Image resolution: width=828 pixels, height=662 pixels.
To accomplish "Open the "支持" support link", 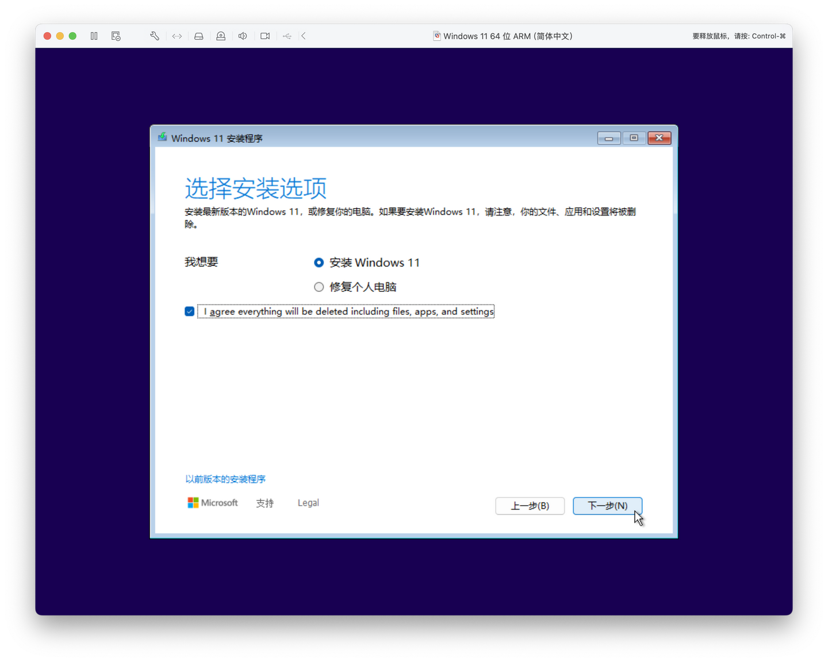I will pyautogui.click(x=265, y=503).
